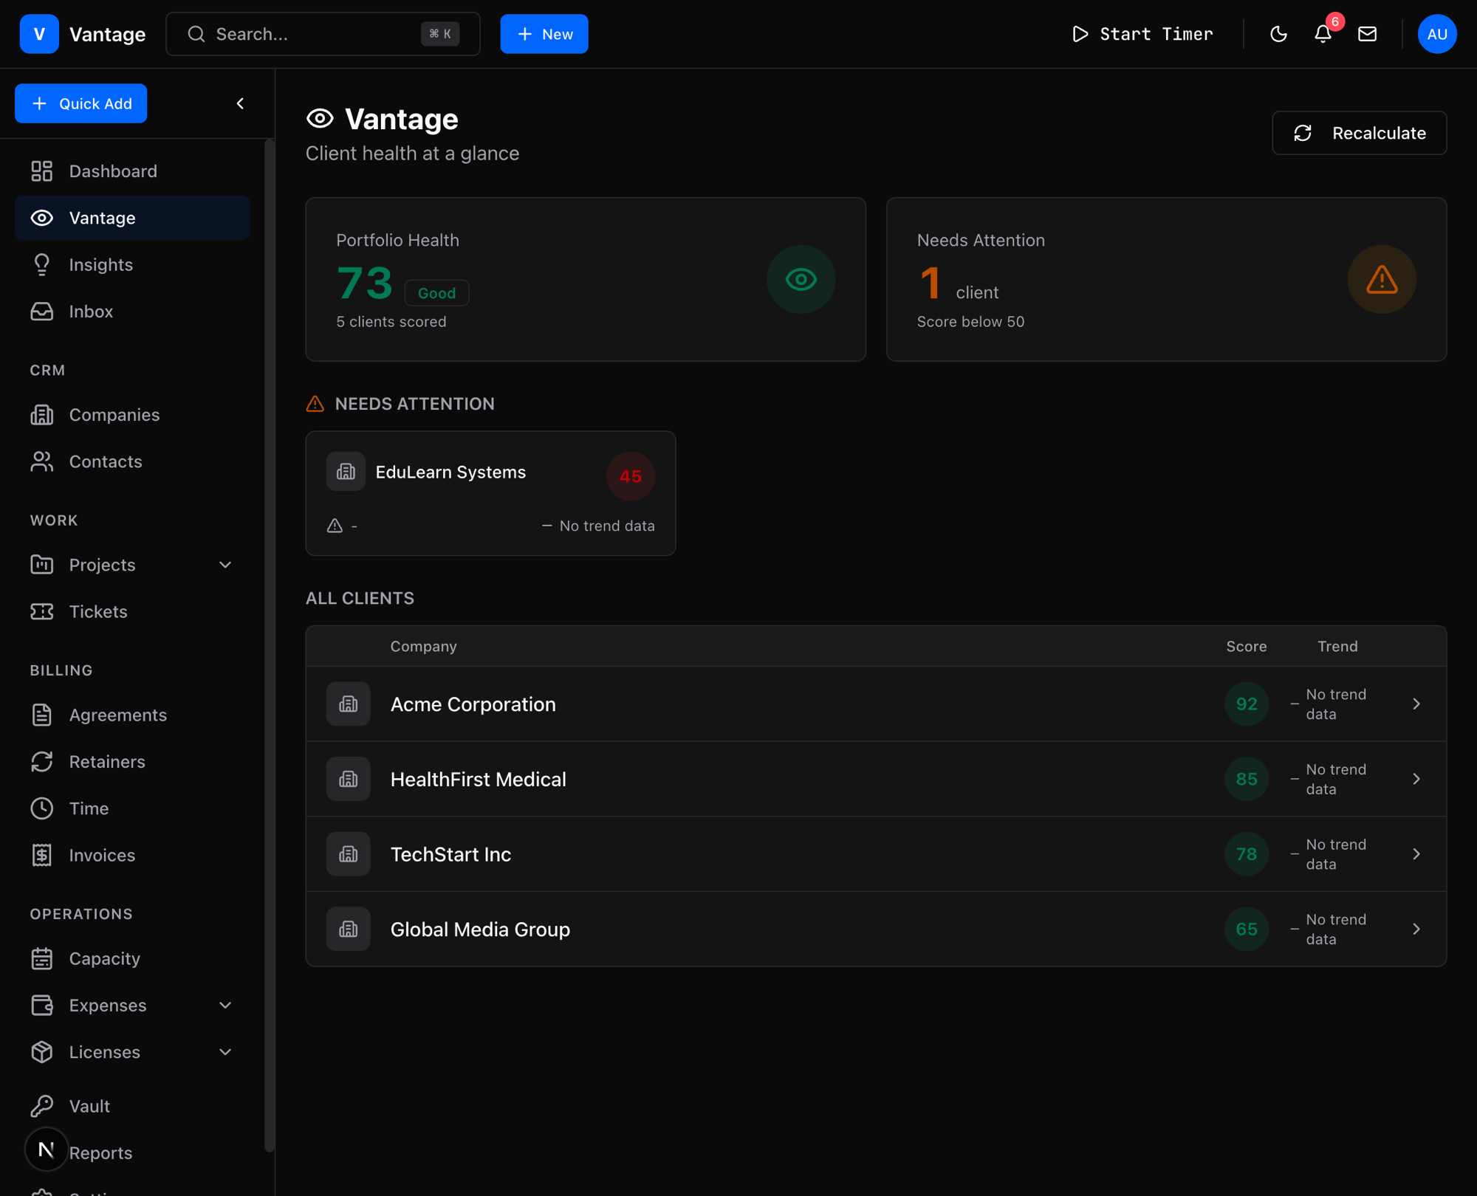
Task: Collapse the sidebar with the arrow
Action: pyautogui.click(x=240, y=103)
